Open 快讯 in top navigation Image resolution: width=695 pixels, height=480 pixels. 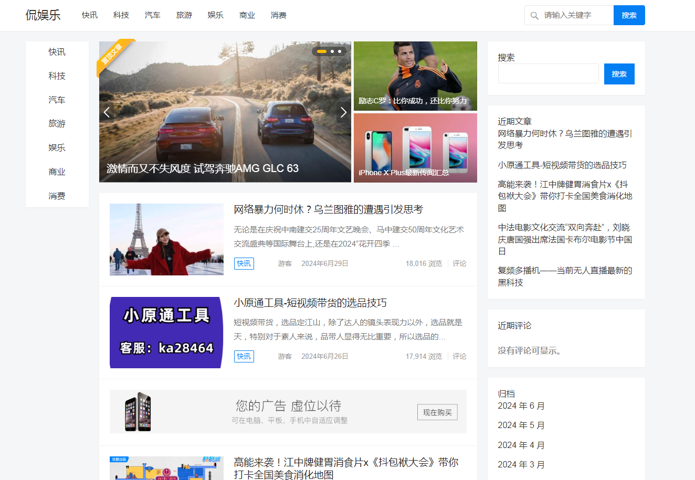90,15
